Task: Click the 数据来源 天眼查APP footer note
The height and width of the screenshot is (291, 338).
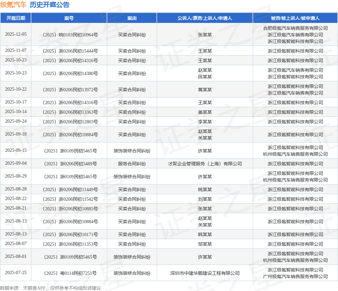Action: click(x=51, y=288)
